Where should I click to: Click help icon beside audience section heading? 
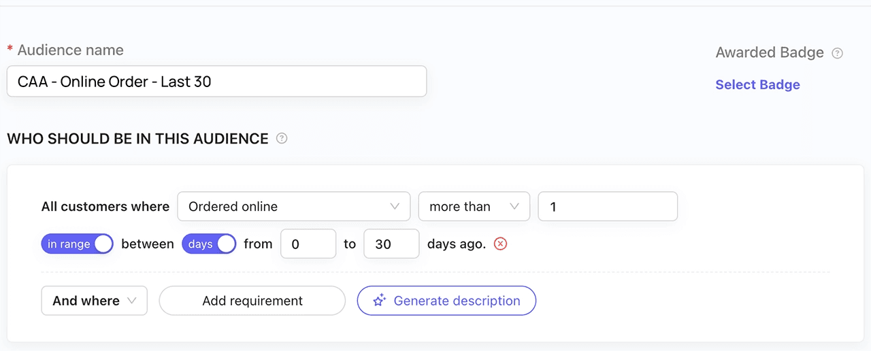(x=282, y=139)
